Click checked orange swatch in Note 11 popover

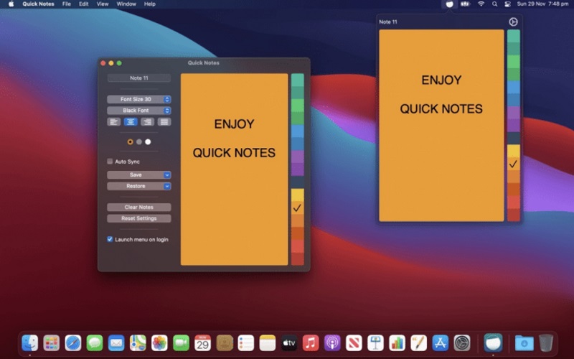513,164
